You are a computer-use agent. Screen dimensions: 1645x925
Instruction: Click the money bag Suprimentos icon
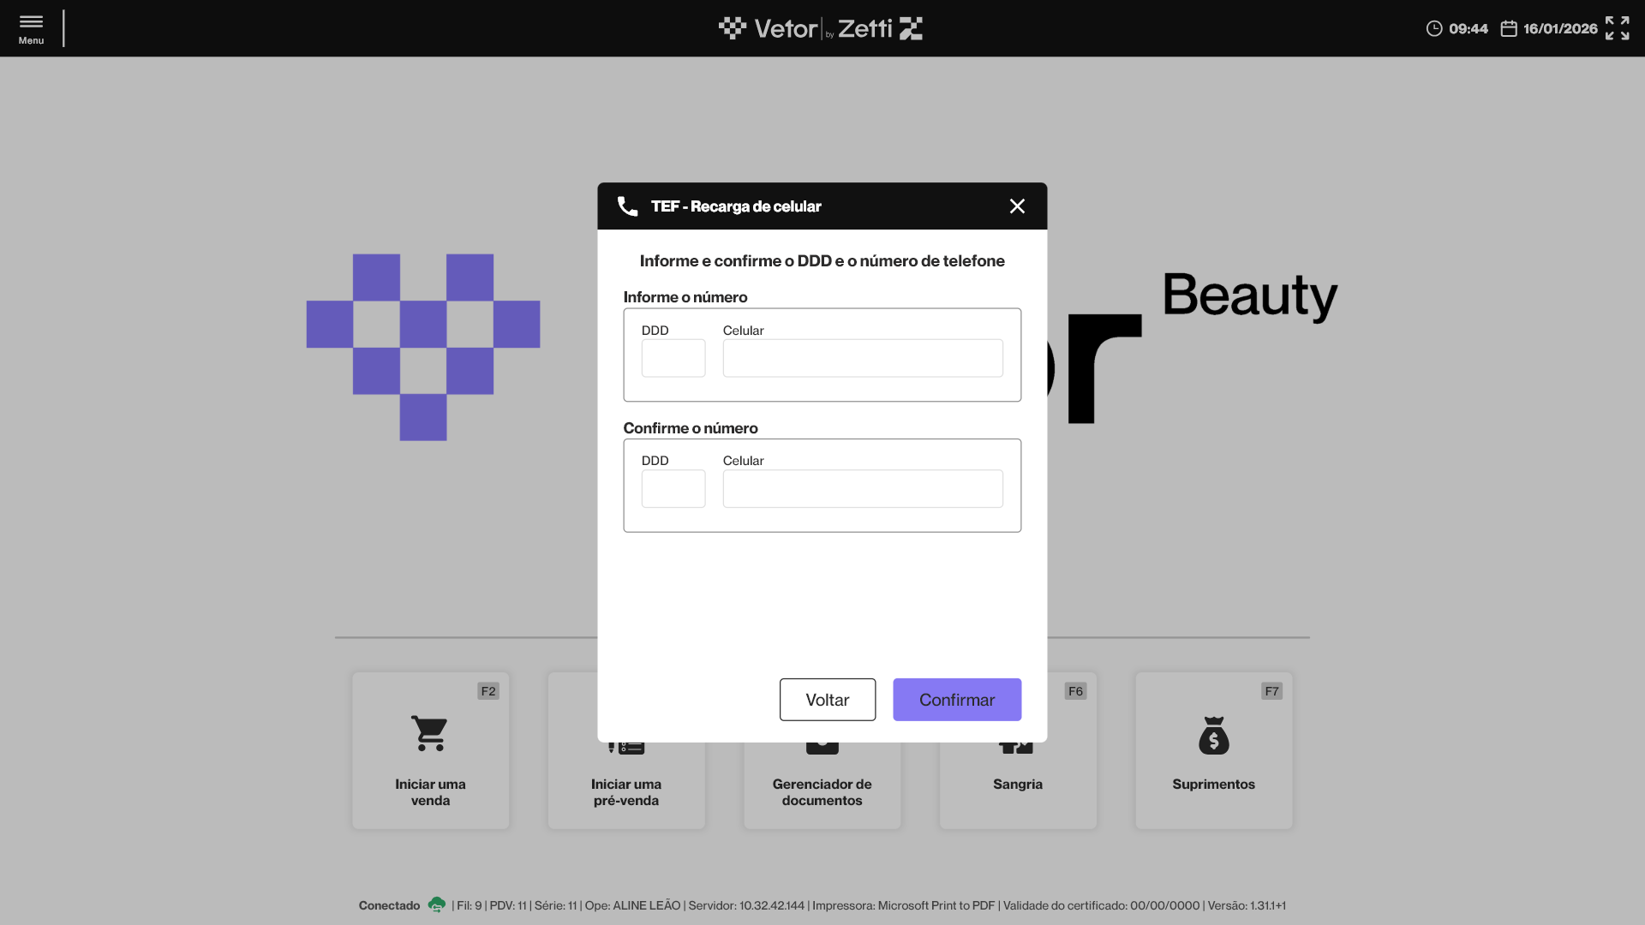click(x=1213, y=736)
